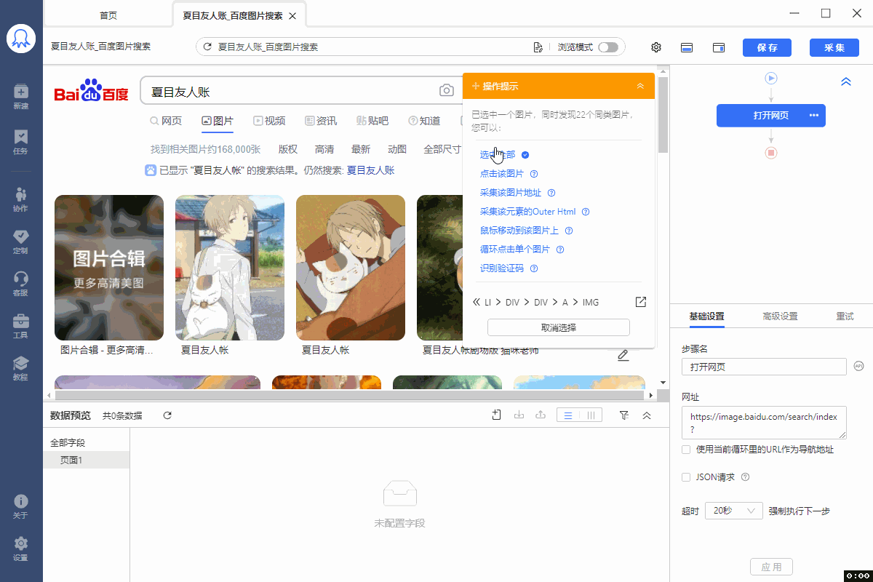Click the reload icon in the address bar

[x=207, y=47]
